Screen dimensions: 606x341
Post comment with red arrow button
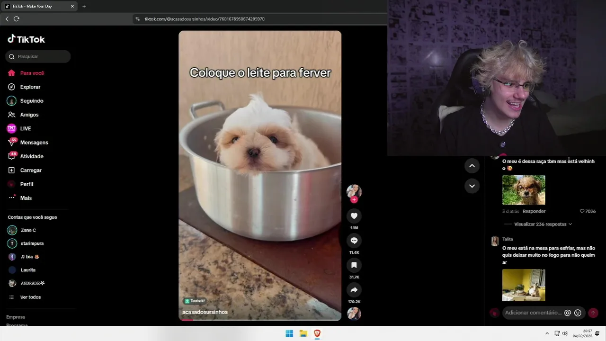click(x=593, y=313)
